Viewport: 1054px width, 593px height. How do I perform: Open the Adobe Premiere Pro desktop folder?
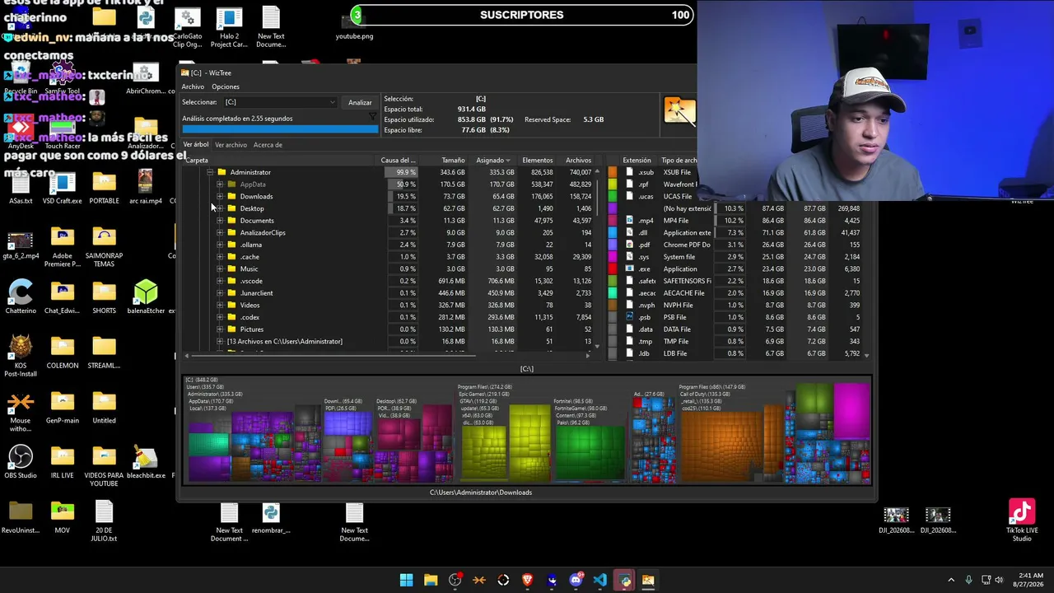pos(63,247)
